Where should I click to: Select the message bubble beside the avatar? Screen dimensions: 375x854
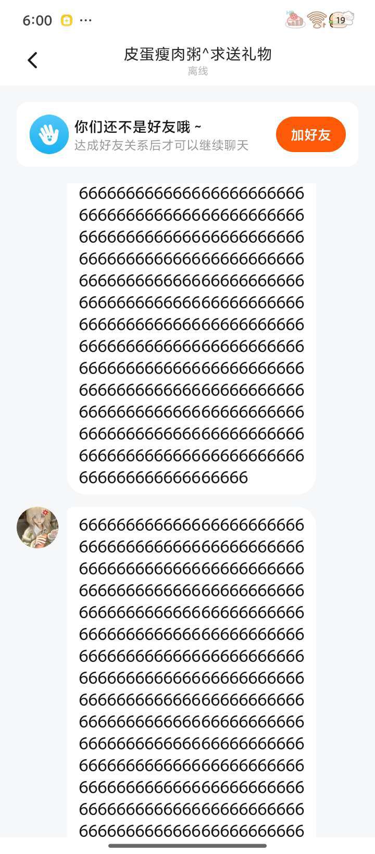(x=191, y=672)
